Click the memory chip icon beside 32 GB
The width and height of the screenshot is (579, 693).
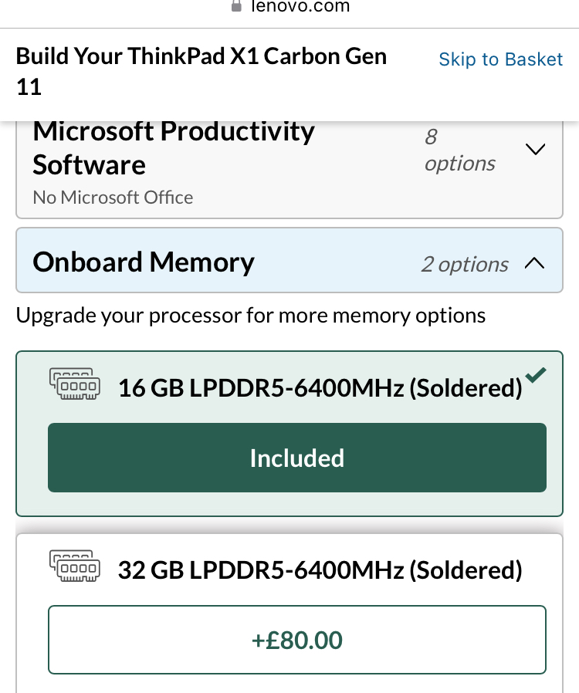point(74,566)
